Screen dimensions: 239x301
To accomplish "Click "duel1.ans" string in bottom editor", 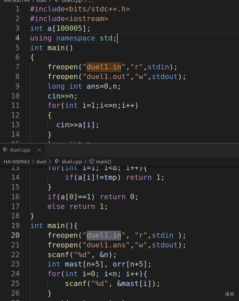I will click(106, 245).
